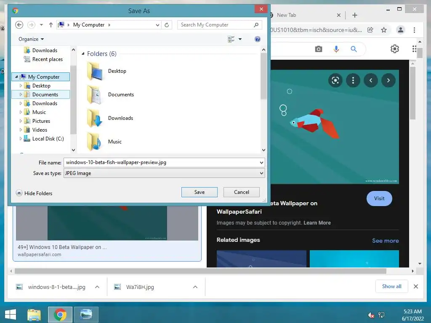Open the Save as type combo box
This screenshot has width=431, height=323.
click(164, 173)
